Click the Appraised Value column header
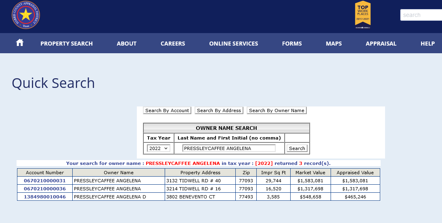Image resolution: width=442 pixels, height=223 pixels. 355,173
